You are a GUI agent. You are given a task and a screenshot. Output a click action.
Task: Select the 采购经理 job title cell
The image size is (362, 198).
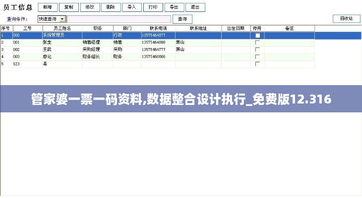98,49
